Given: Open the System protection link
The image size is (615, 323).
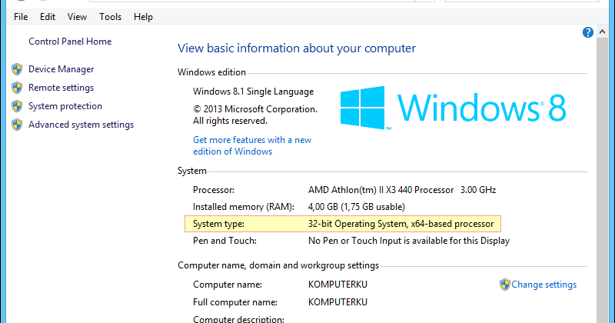Looking at the screenshot, I should (65, 106).
